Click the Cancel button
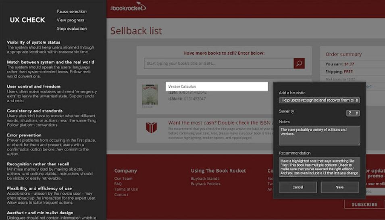385x220 pixels. pyautogui.click(x=298, y=187)
